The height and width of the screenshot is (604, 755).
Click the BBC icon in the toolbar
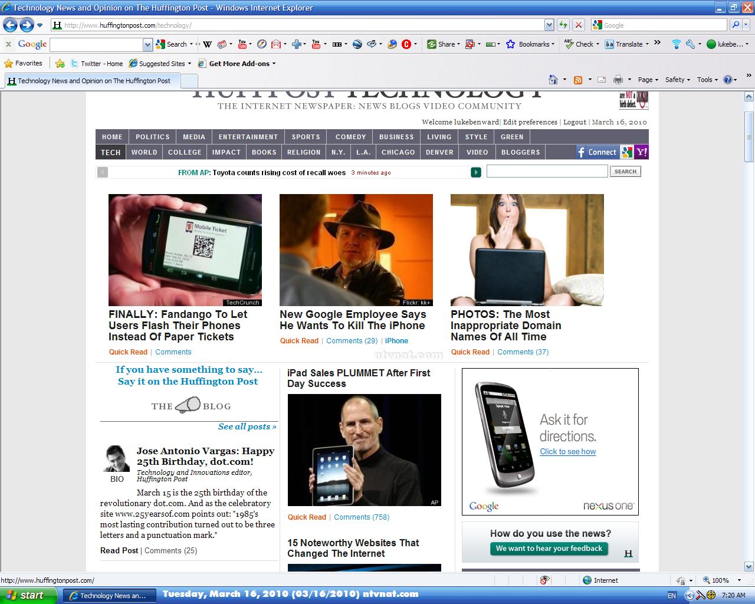tap(337, 44)
